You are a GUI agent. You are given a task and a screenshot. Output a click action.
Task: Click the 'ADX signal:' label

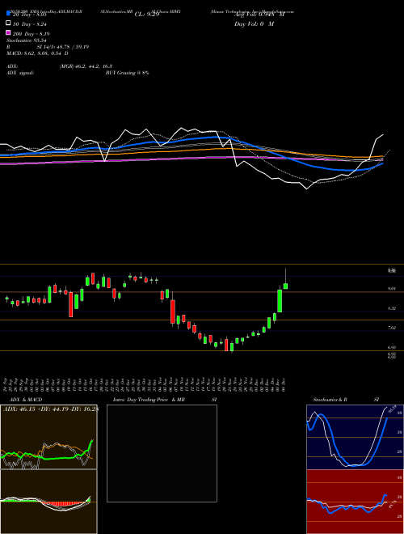pos(20,73)
